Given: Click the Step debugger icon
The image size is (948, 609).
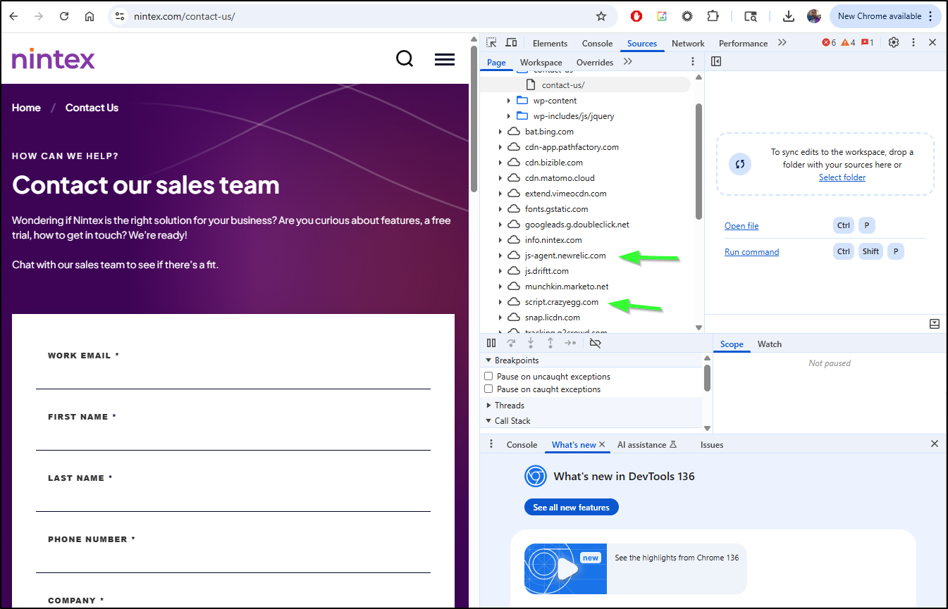Looking at the screenshot, I should click(570, 344).
